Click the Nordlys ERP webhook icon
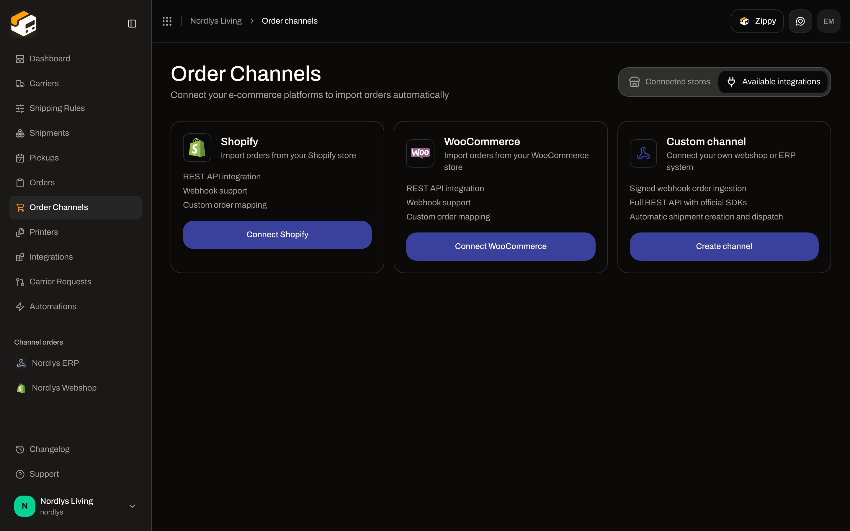This screenshot has width=850, height=531. (21, 363)
